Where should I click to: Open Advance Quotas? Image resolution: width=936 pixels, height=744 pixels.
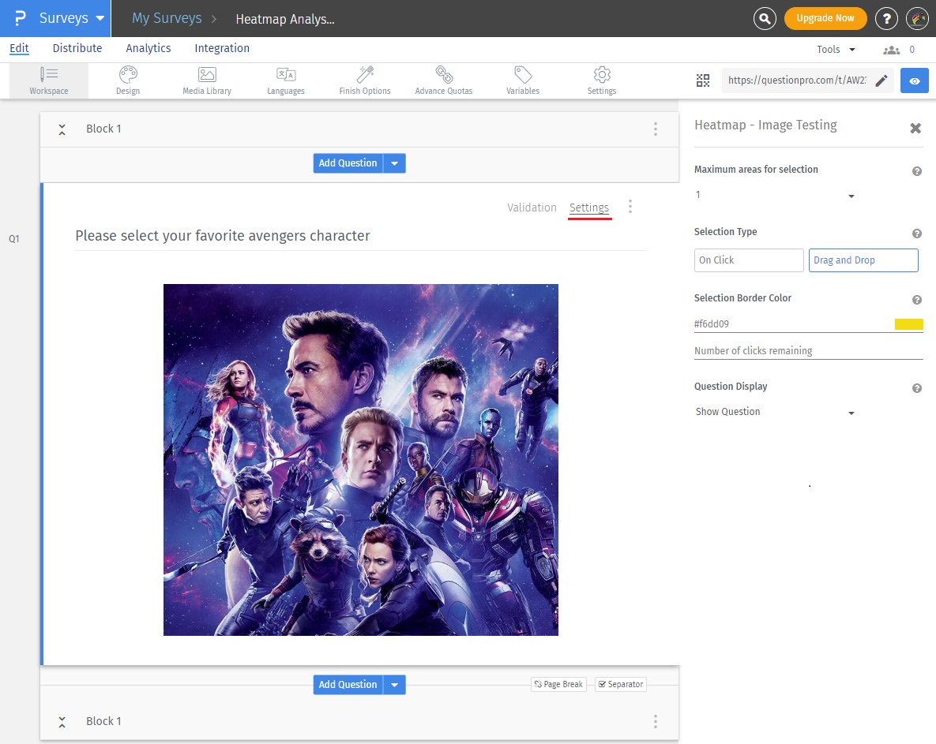(x=443, y=80)
